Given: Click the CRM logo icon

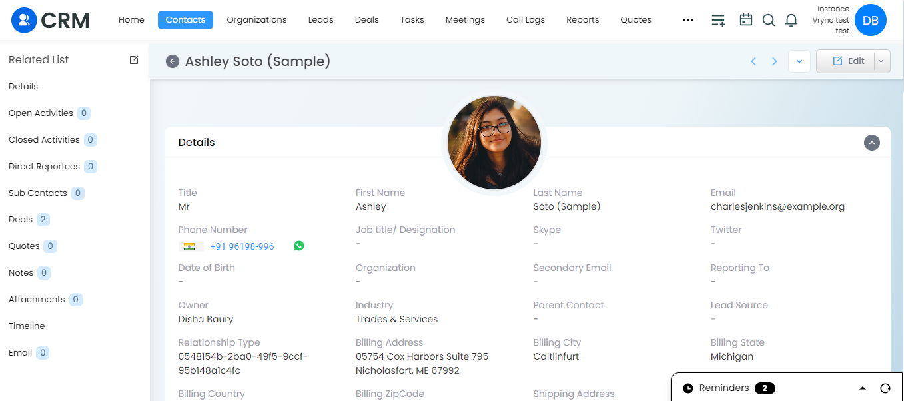Looking at the screenshot, I should (25, 20).
